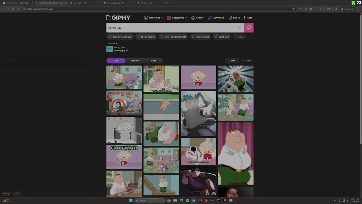Open the 'WHO IS HE?' GIF
The width and height of the screenshot is (362, 204).
[124, 103]
